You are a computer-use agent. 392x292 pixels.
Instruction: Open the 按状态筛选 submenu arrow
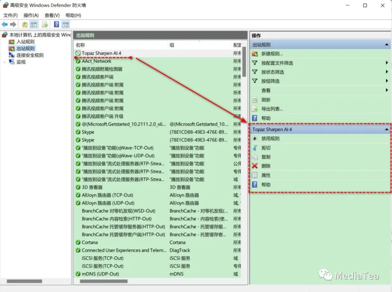pyautogui.click(x=387, y=72)
